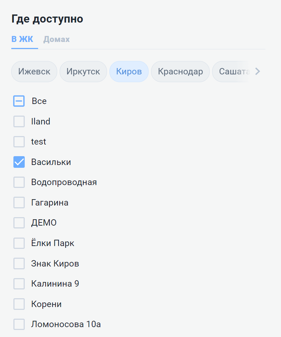The image size is (281, 337).
Task: Tick the Водопроводная checkbox
Action: pos(19,182)
